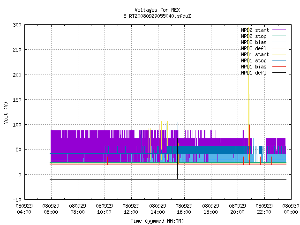300x225 pixels.
Task: Click the black NPD1 defl legend line
Action: pyautogui.click(x=279, y=73)
